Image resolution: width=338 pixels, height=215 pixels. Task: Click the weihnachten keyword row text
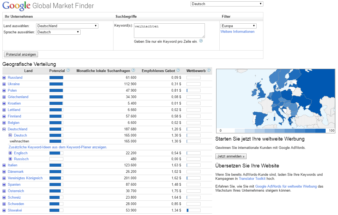[x=19, y=141]
